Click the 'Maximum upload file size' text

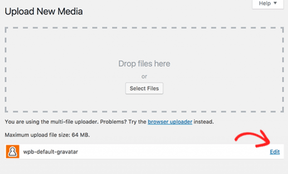(37, 135)
